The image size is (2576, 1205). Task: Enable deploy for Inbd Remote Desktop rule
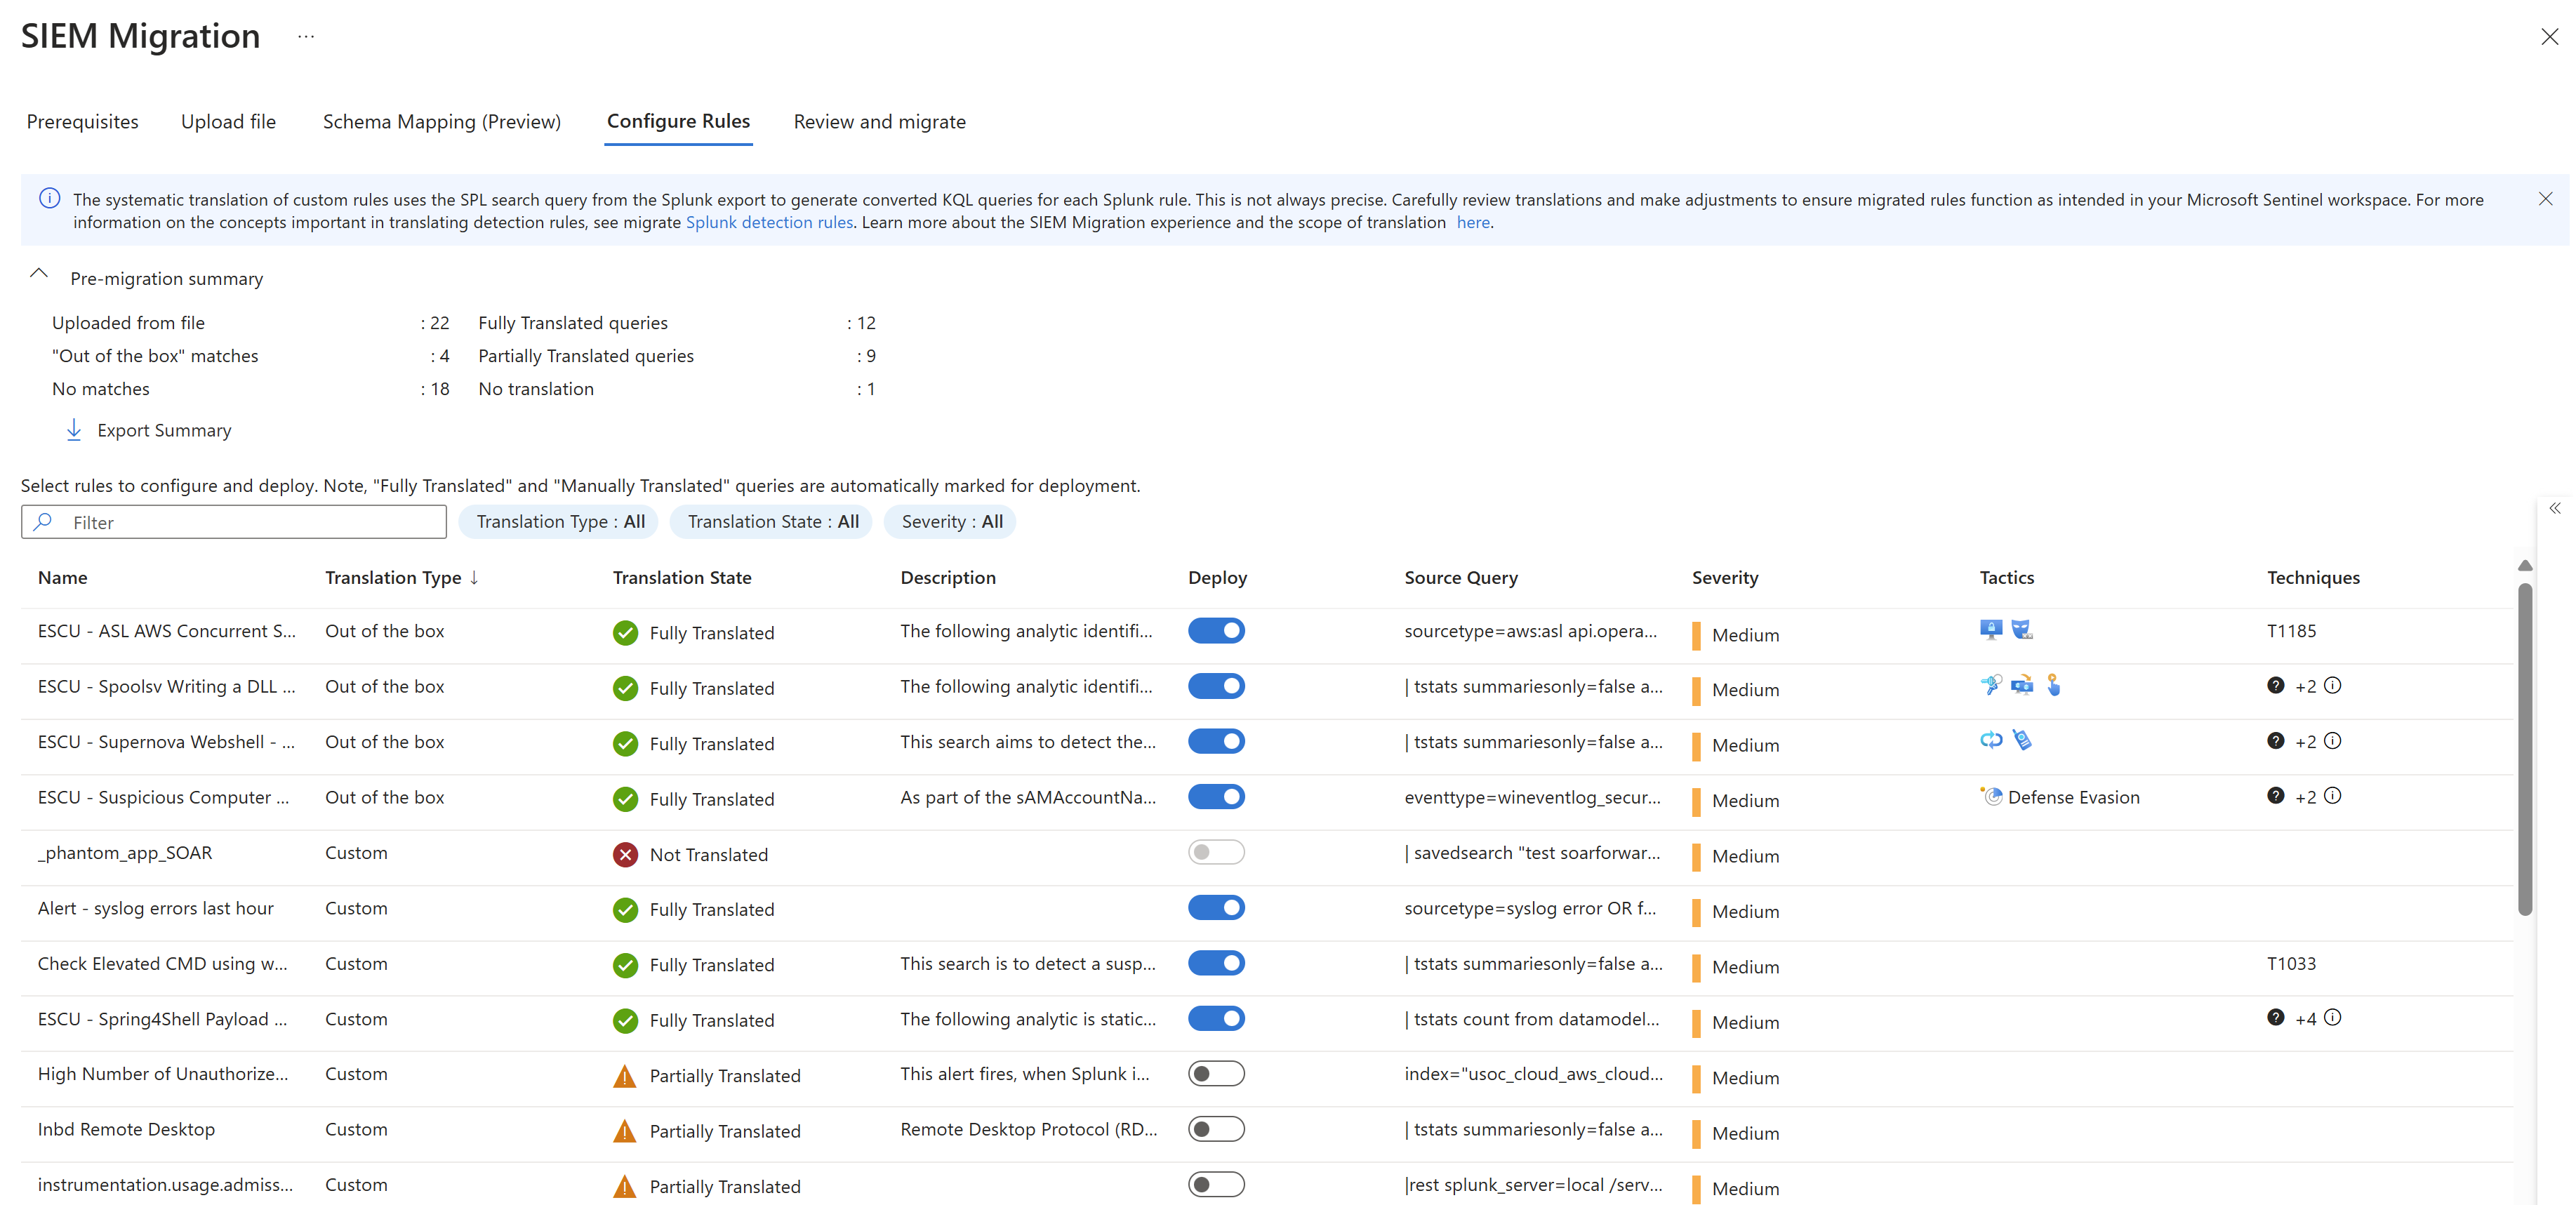1216,1129
